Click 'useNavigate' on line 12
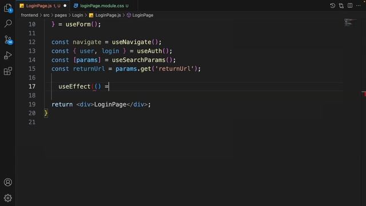The image size is (366, 206). pyautogui.click(x=132, y=42)
